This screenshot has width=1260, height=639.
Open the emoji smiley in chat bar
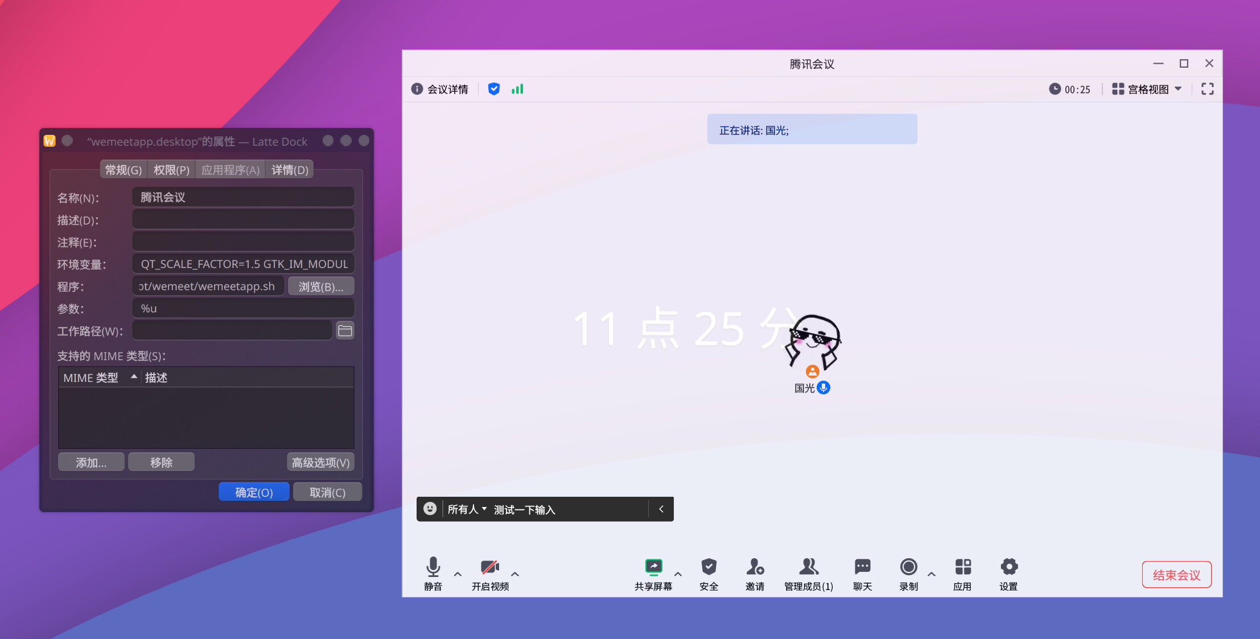430,509
